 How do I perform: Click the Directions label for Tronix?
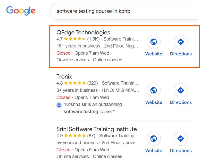tap(181, 102)
